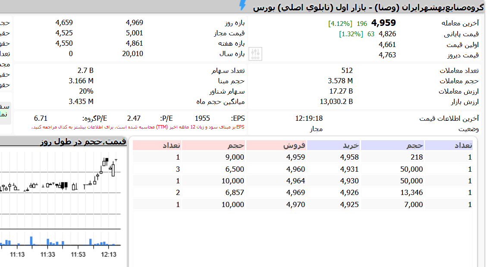The height and width of the screenshot is (267, 490).
Task: Click the week range low value 4,550
Action: [64, 43]
